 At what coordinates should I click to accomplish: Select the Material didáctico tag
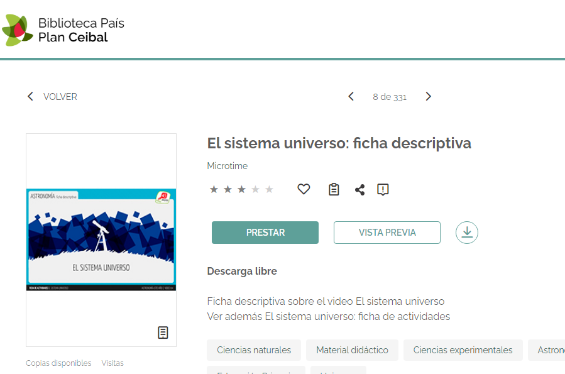pyautogui.click(x=353, y=350)
